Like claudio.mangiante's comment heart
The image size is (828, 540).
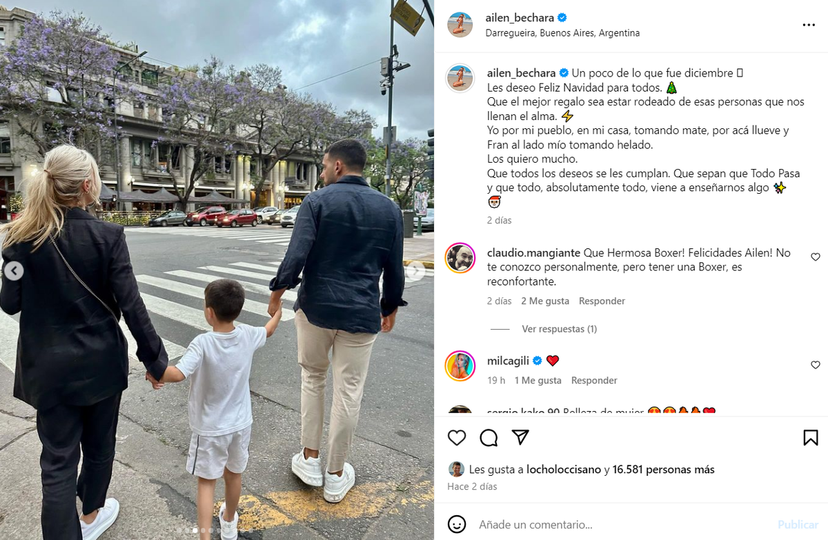point(816,257)
